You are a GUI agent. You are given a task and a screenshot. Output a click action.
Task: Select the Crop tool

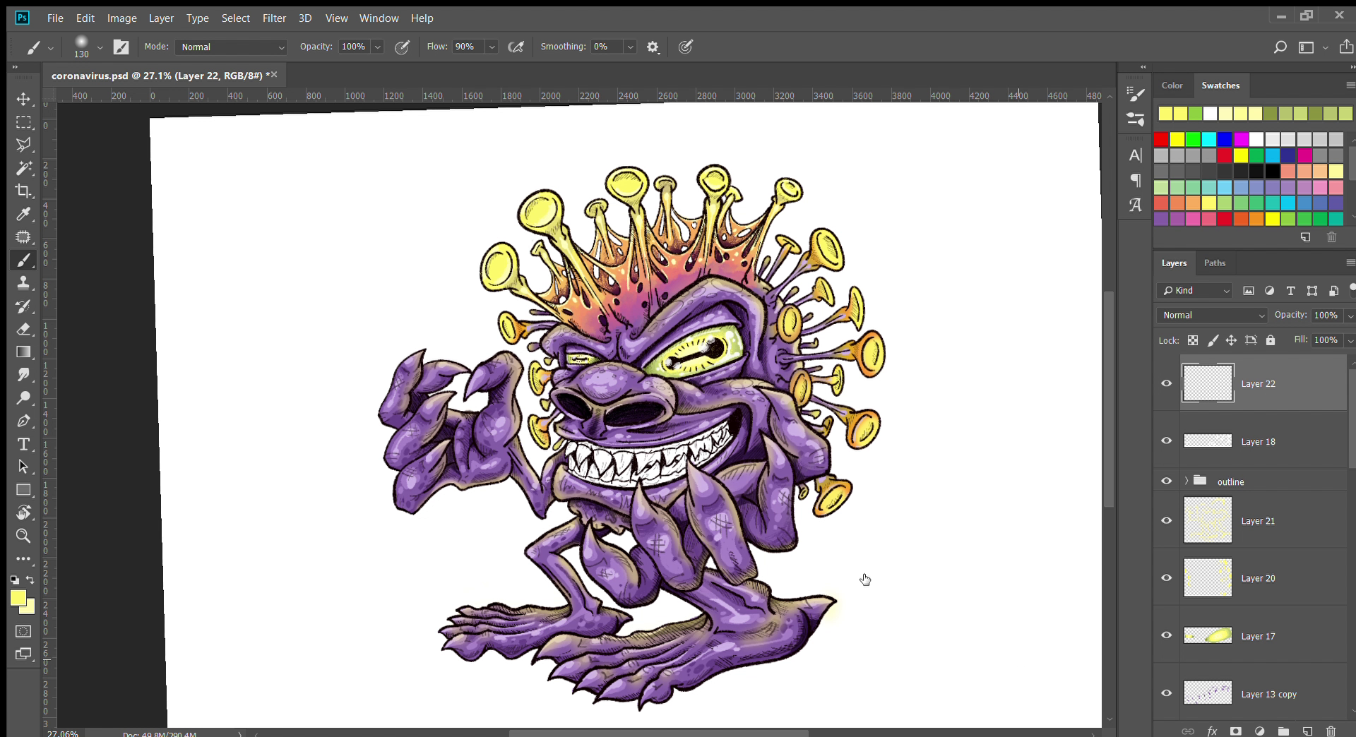[x=23, y=191]
